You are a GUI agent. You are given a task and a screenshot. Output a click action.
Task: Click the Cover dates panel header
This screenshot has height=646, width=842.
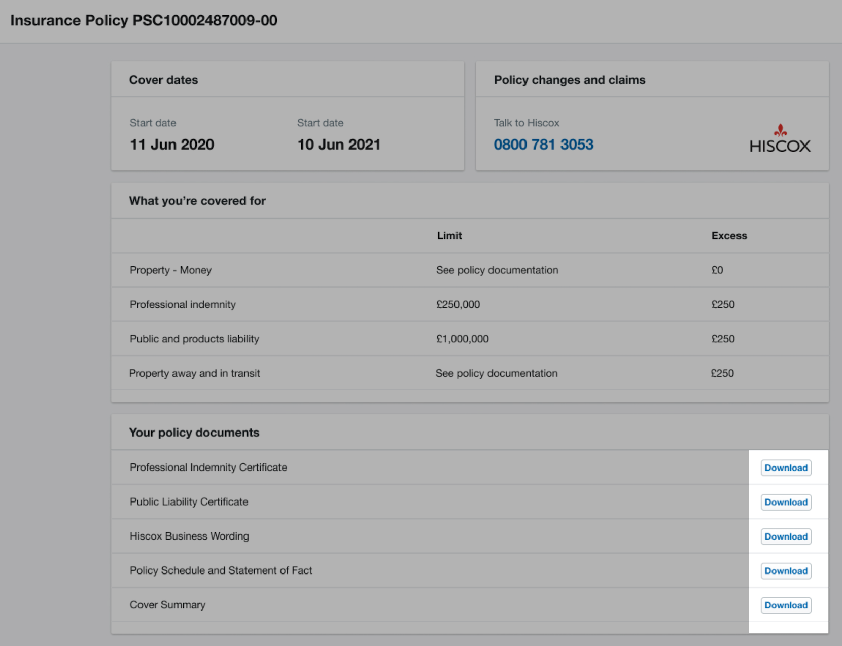tap(163, 80)
